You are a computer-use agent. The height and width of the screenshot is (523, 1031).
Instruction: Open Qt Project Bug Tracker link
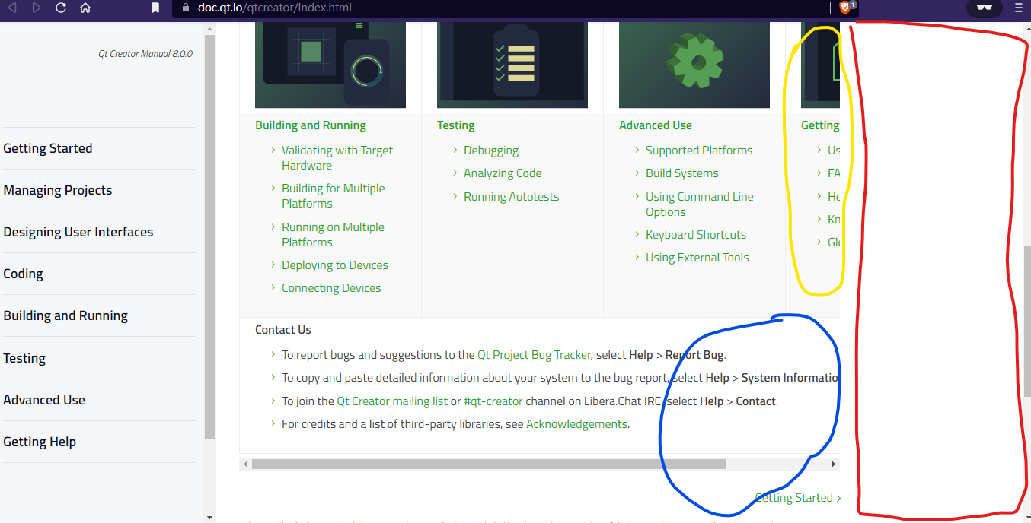point(534,355)
